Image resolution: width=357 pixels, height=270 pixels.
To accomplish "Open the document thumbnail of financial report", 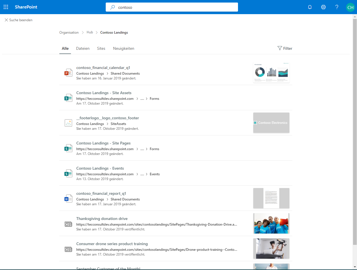I will point(271,198).
